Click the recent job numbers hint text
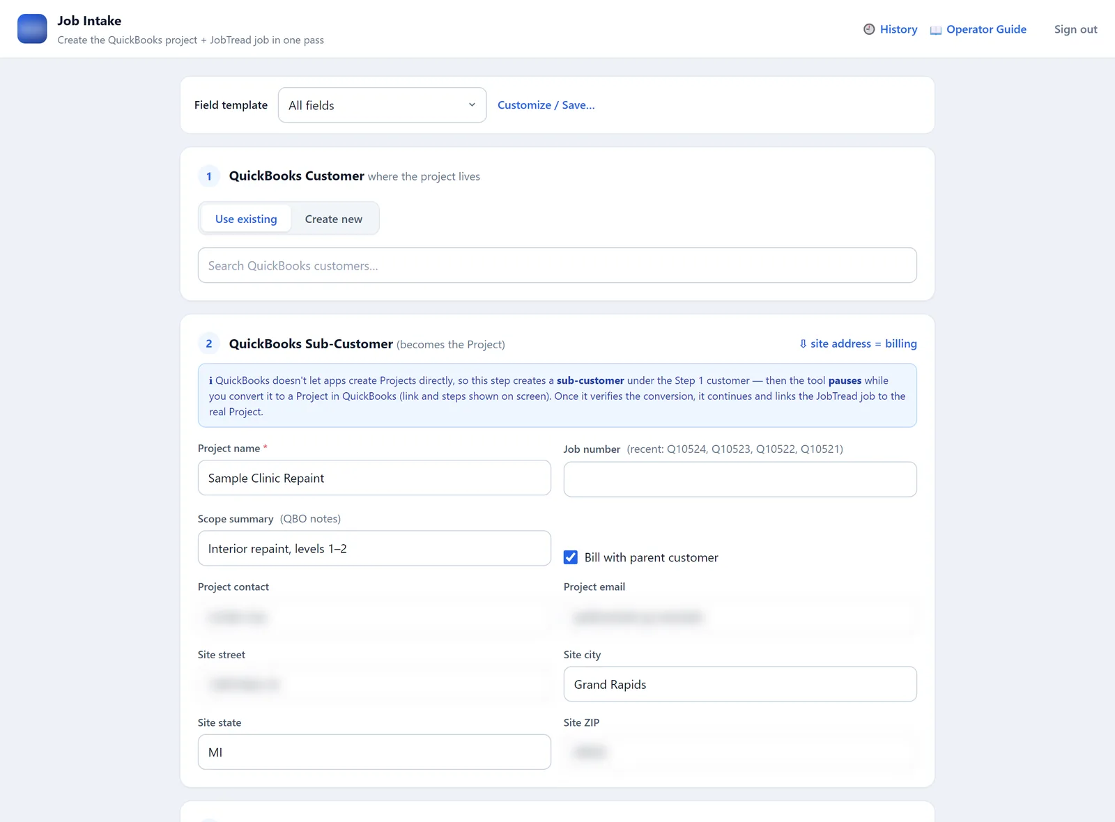 735,449
